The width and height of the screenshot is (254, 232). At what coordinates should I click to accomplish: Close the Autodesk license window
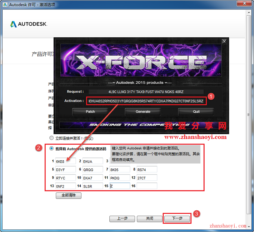(x=245, y=3)
